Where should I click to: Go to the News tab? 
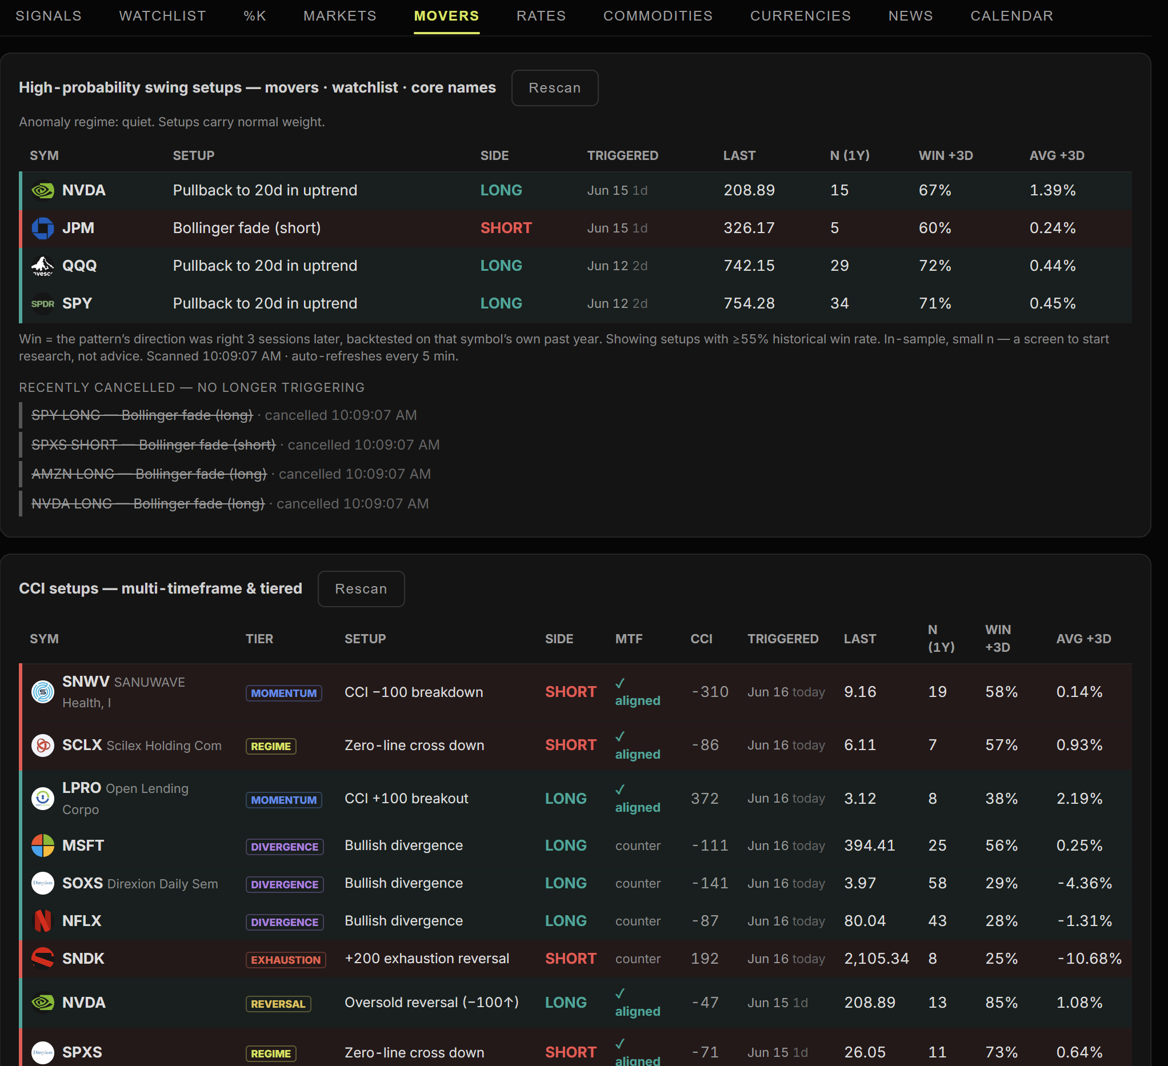coord(911,16)
